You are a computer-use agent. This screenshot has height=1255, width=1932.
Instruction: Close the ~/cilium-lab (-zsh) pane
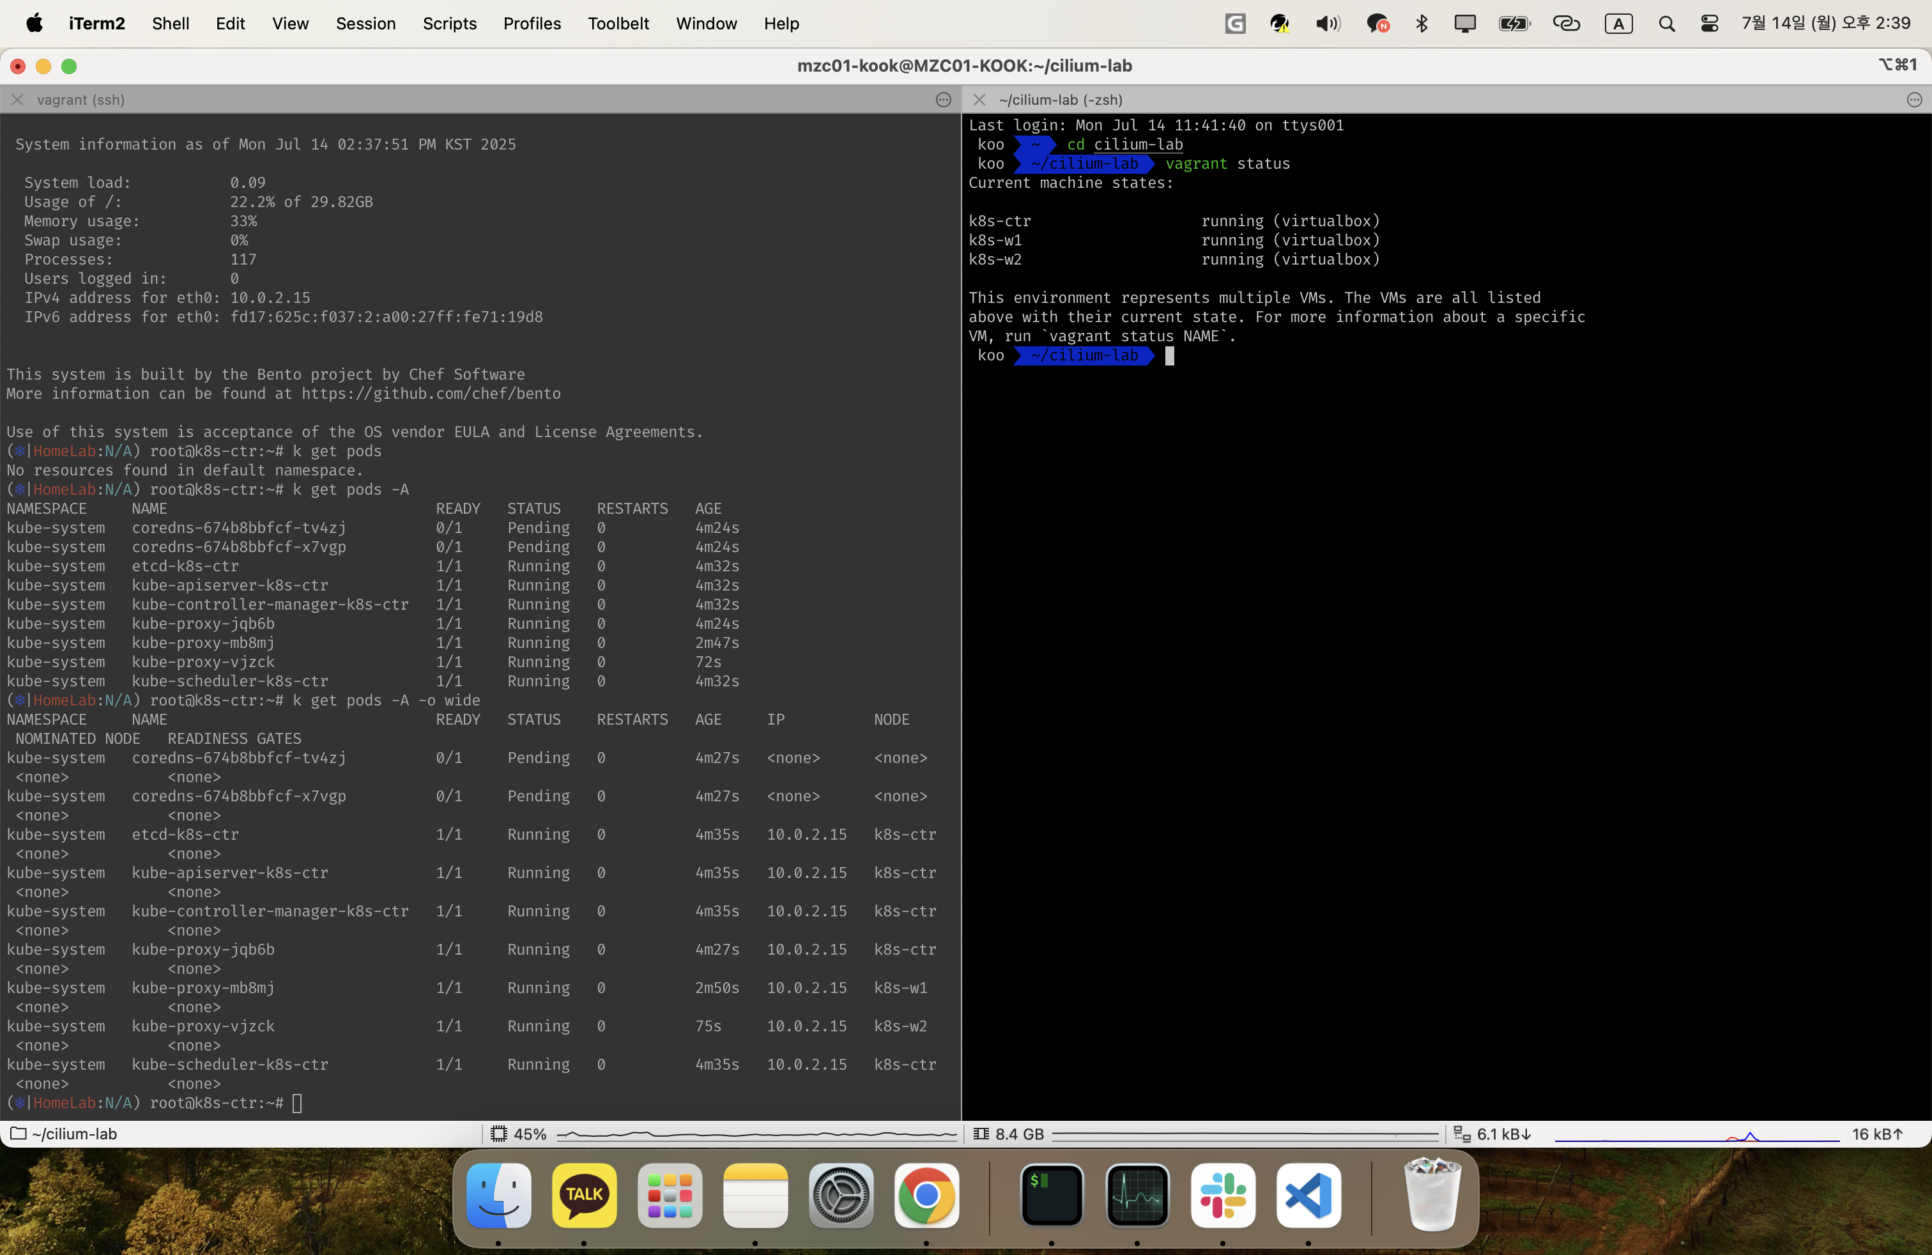click(979, 100)
